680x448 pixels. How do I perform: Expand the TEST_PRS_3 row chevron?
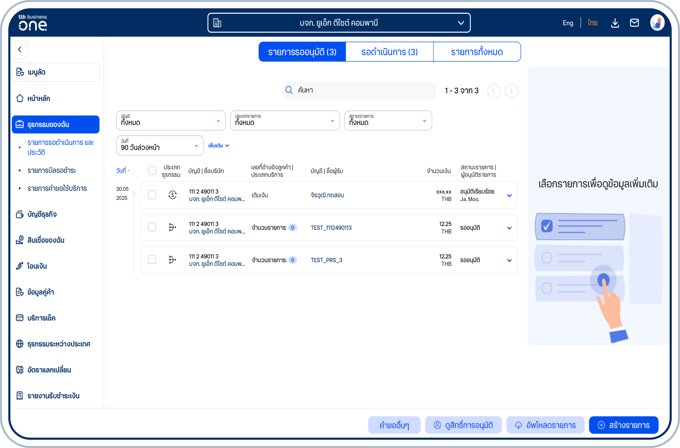click(x=509, y=260)
